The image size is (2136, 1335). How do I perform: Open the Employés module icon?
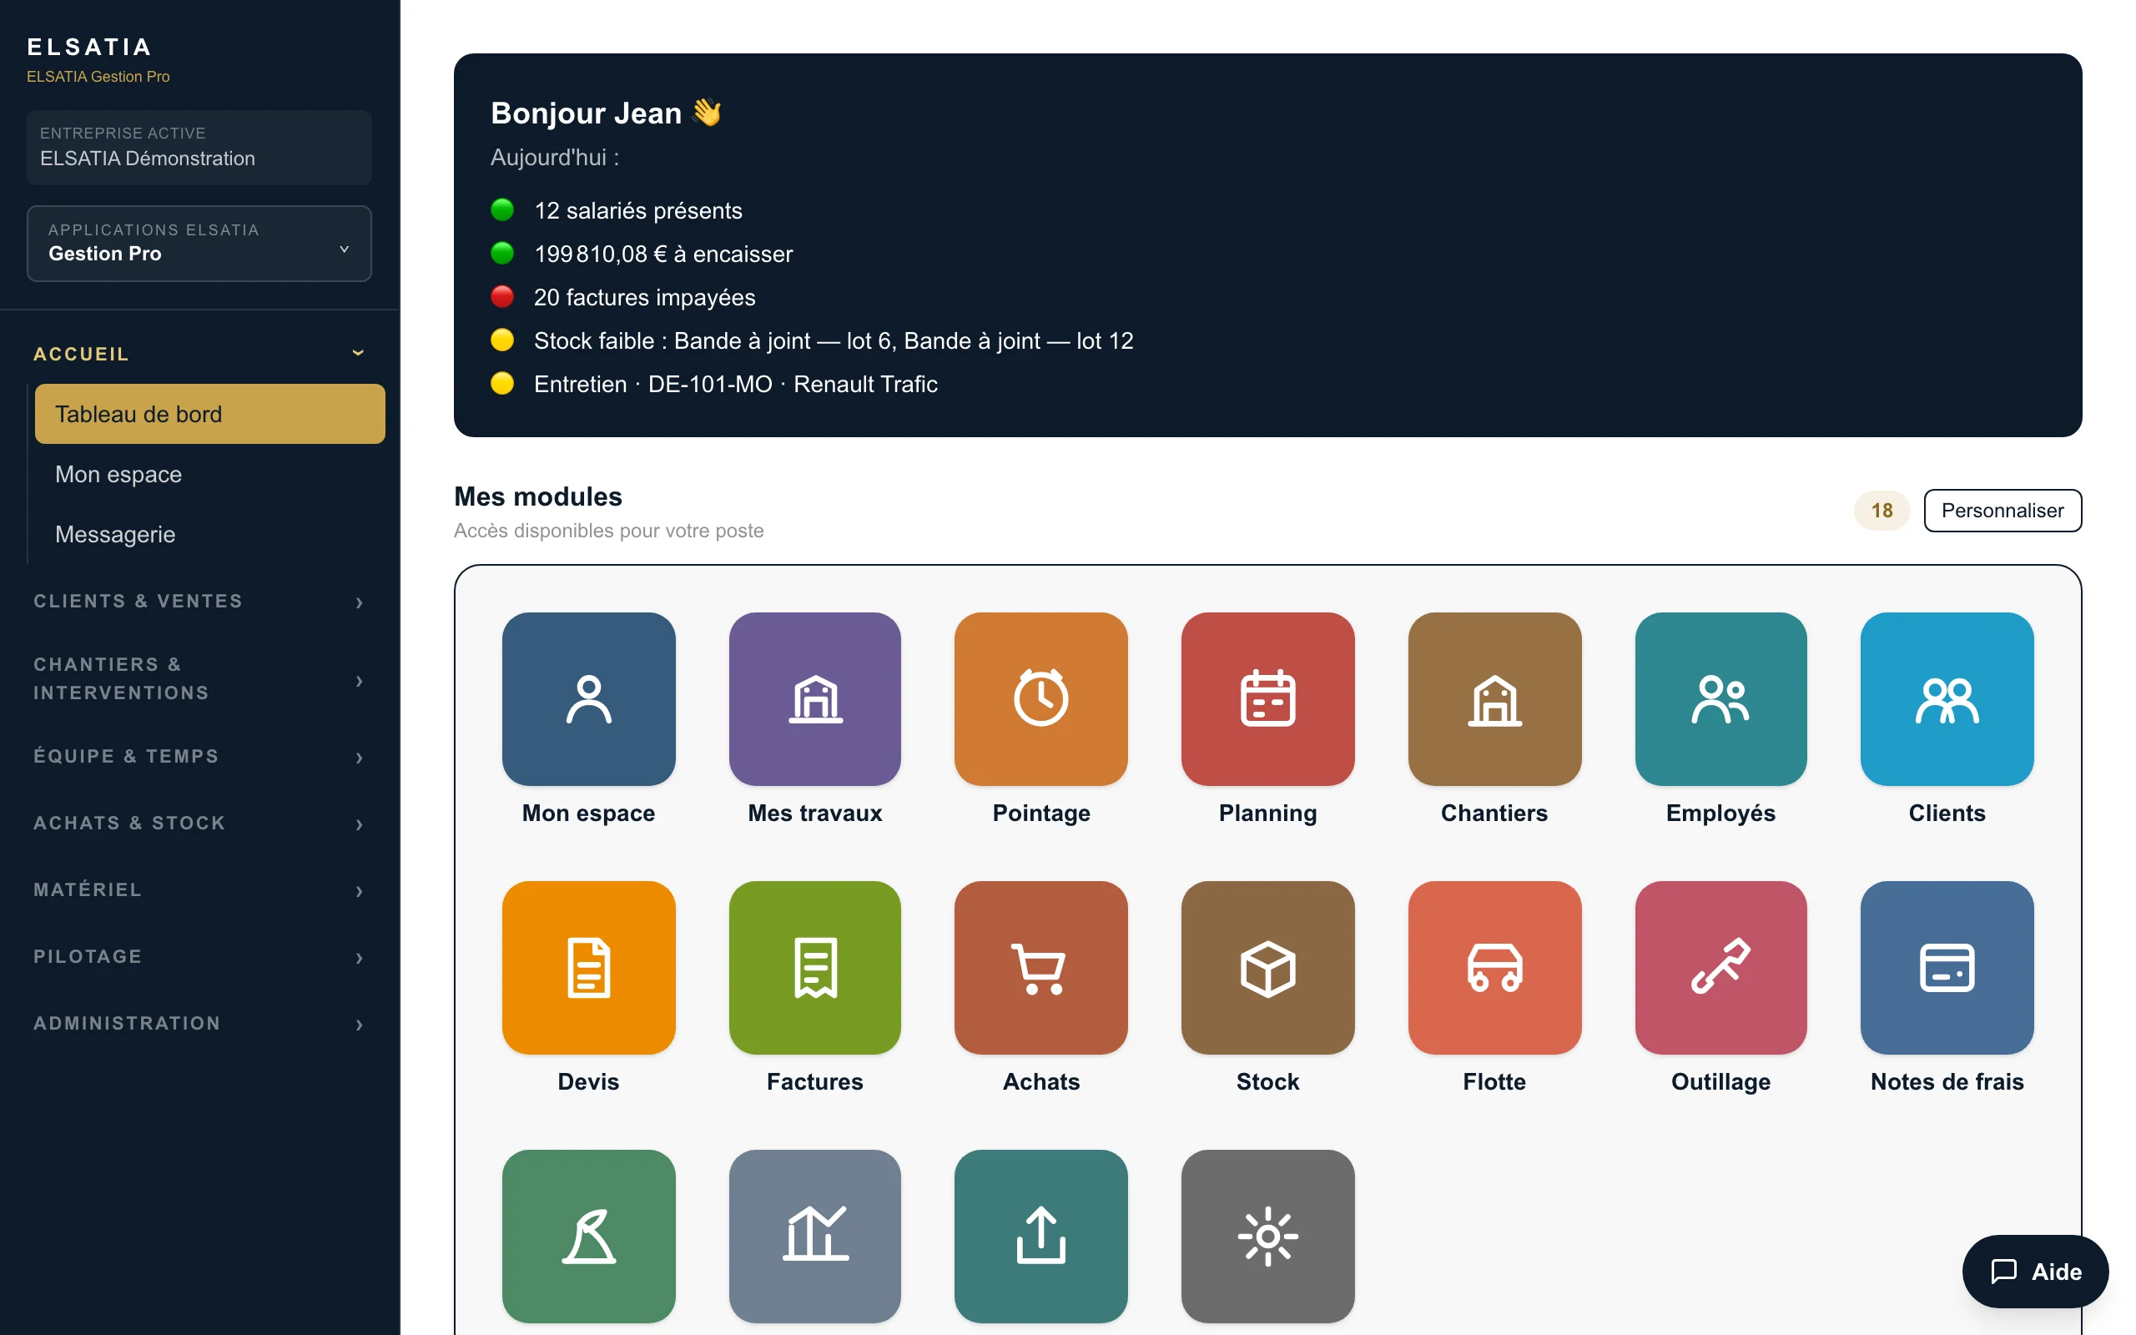click(x=1720, y=698)
